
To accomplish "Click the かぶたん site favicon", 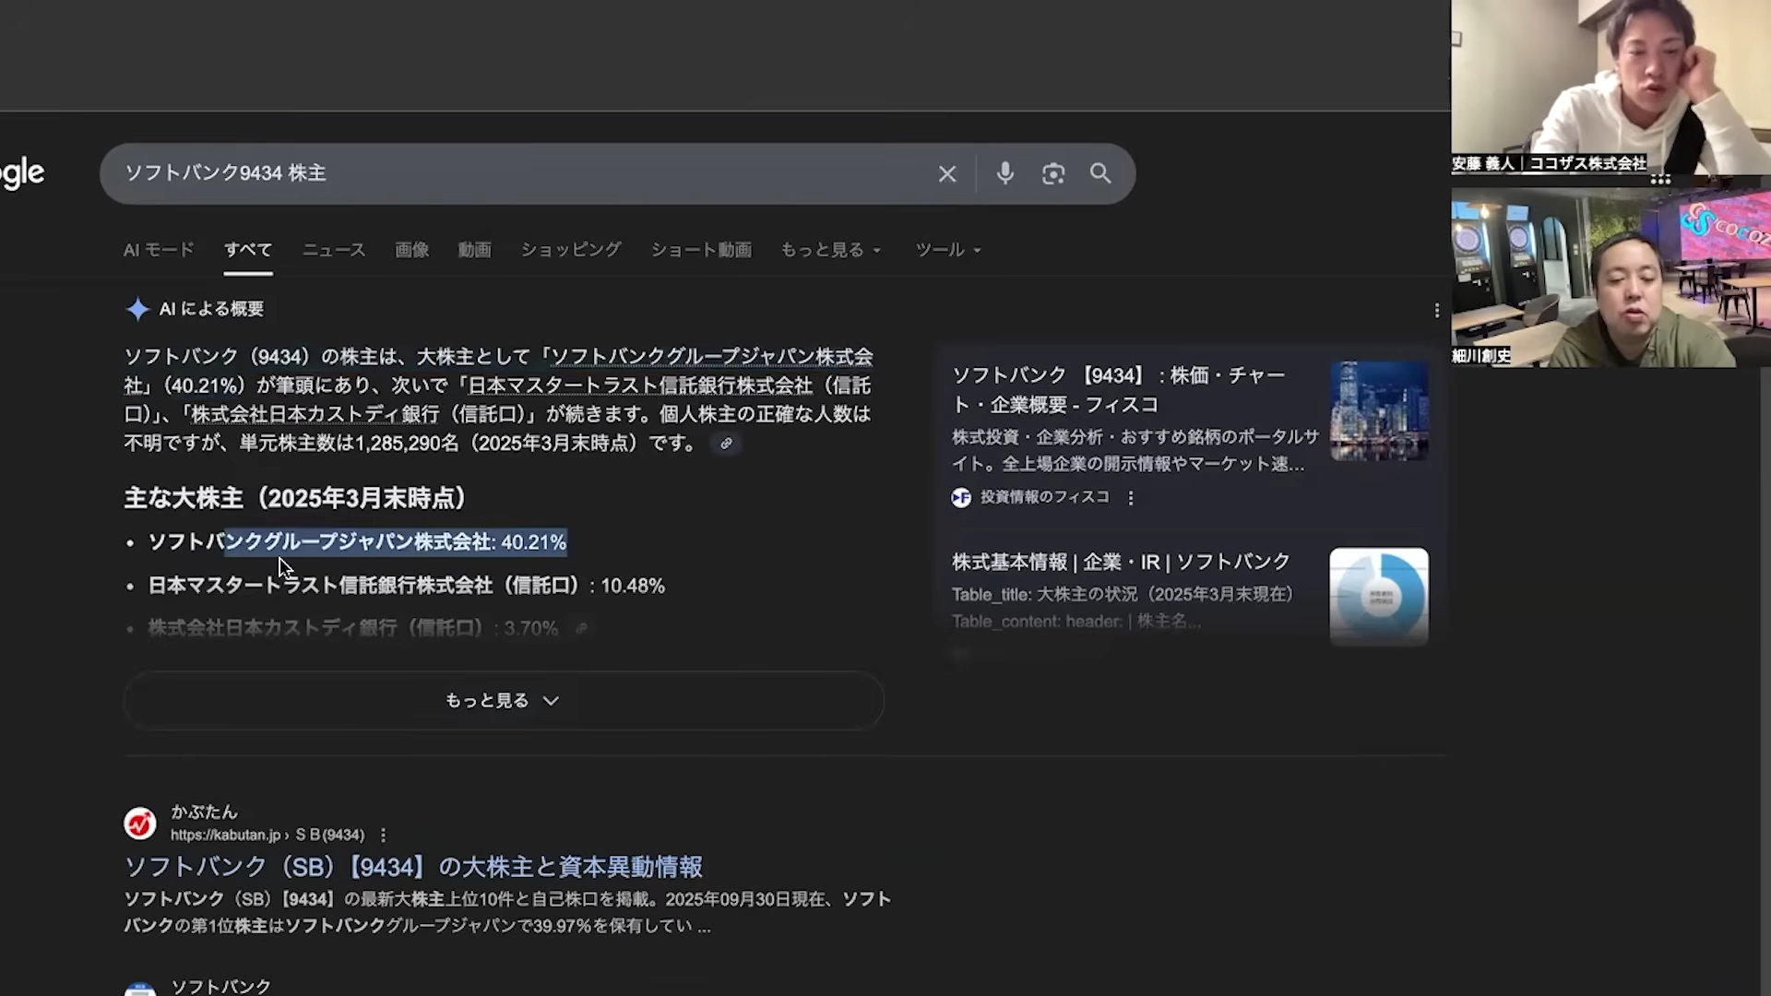I will coord(140,823).
